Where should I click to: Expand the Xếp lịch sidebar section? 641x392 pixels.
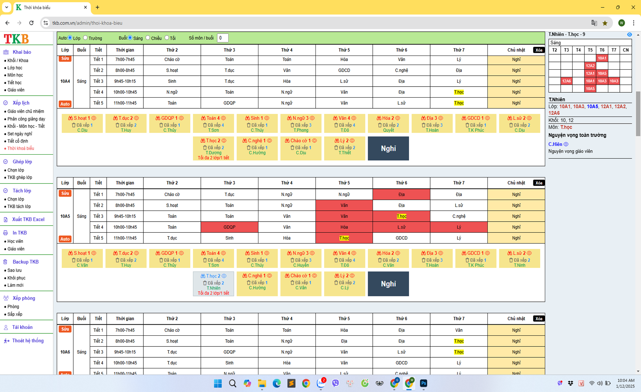coord(21,103)
